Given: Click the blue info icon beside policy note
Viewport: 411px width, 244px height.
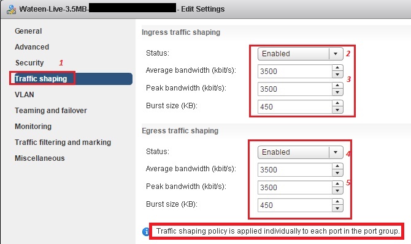Looking at the screenshot, I should pos(146,231).
